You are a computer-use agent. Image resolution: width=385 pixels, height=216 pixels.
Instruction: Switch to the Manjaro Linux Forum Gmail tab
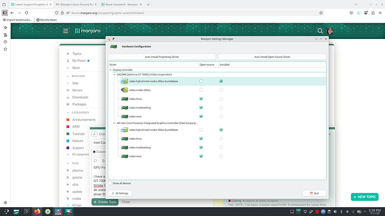(x=76, y=4)
